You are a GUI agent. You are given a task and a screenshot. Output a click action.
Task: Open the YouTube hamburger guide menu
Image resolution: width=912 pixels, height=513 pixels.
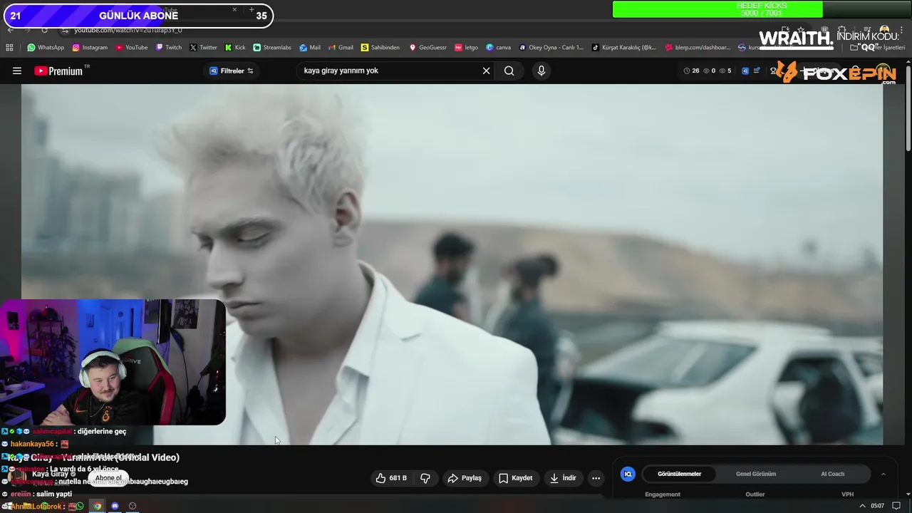coord(17,71)
